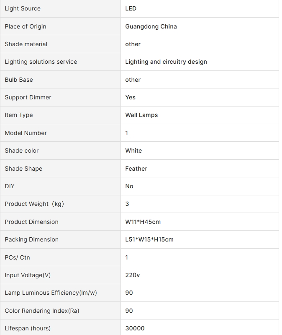Click the Lamp Luminous Efficiency(lm/w) label

point(51,293)
